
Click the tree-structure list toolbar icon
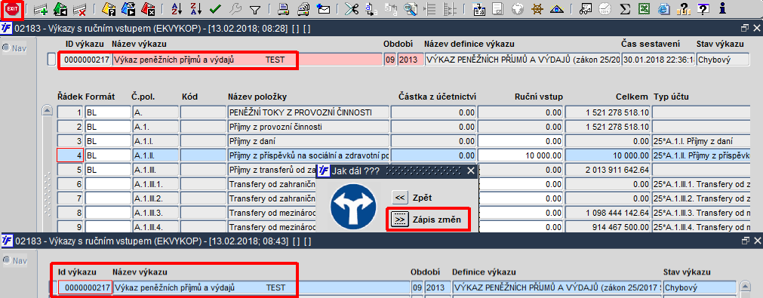pyautogui.click(x=451, y=9)
